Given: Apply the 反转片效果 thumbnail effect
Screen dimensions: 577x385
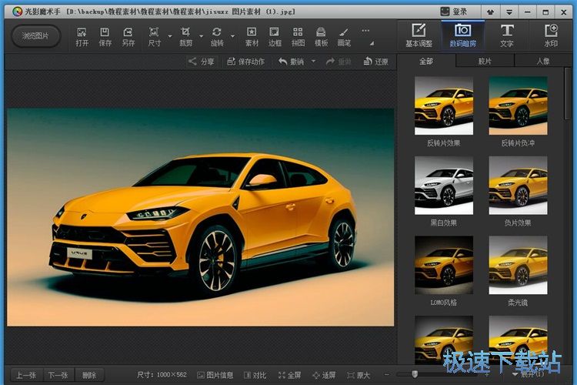Looking at the screenshot, I should (x=444, y=105).
